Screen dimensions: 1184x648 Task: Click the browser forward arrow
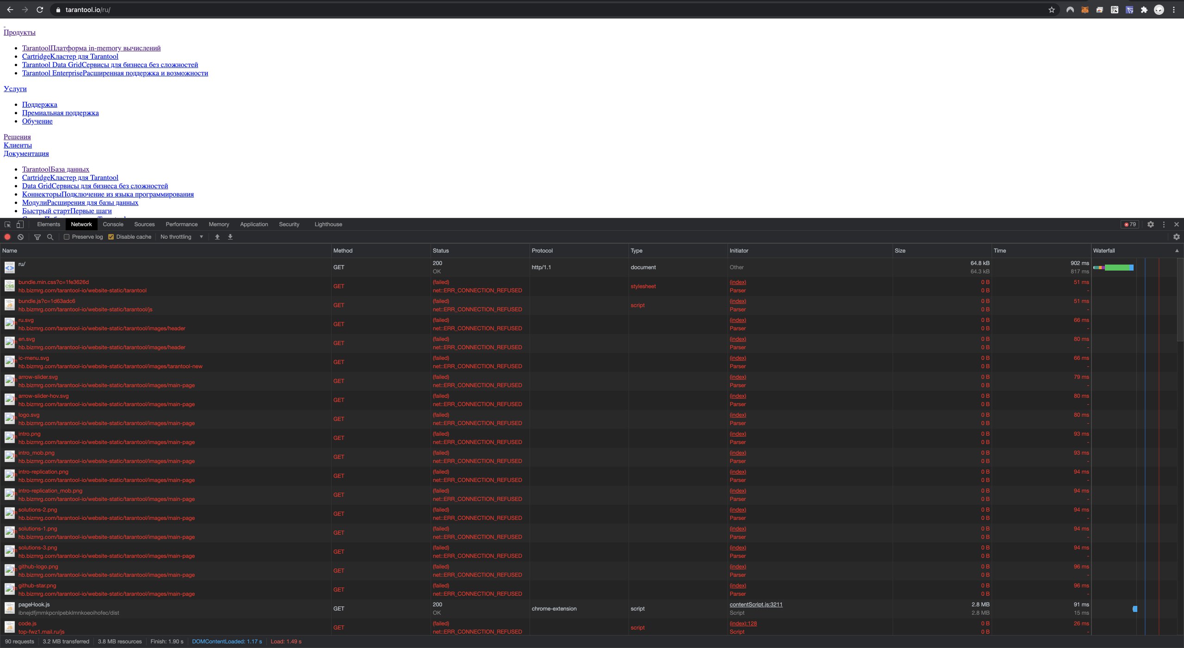coord(25,10)
